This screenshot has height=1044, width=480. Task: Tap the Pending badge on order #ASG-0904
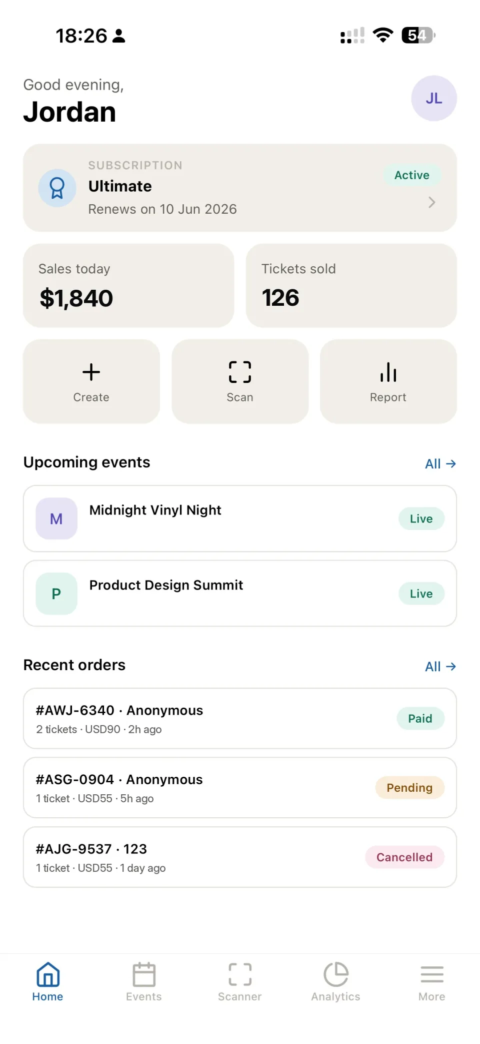click(x=409, y=788)
